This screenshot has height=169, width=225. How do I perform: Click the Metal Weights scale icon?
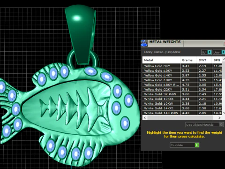(x=144, y=43)
